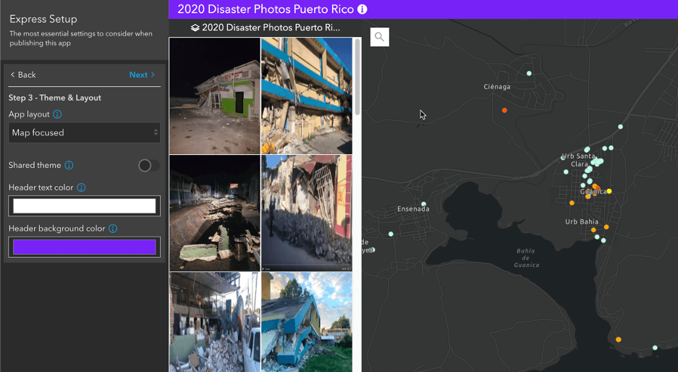Select the rubble street with white truck photo

point(215,322)
